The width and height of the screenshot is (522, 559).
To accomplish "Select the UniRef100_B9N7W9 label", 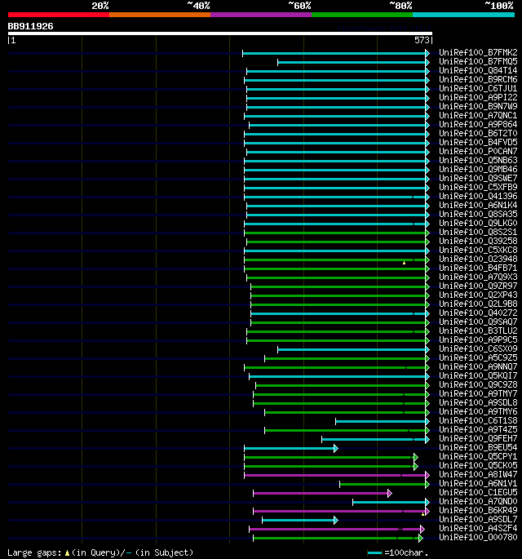I will click(478, 106).
